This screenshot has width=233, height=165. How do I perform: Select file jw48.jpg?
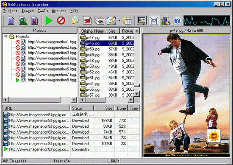coord(93,61)
